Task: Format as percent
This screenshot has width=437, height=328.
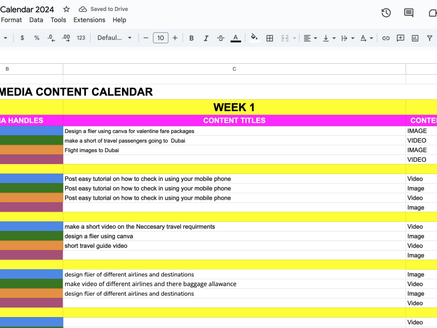Action: [x=37, y=38]
